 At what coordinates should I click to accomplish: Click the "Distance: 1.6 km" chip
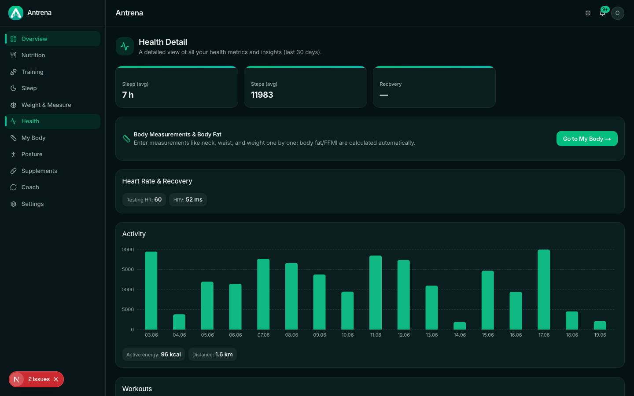(x=213, y=355)
